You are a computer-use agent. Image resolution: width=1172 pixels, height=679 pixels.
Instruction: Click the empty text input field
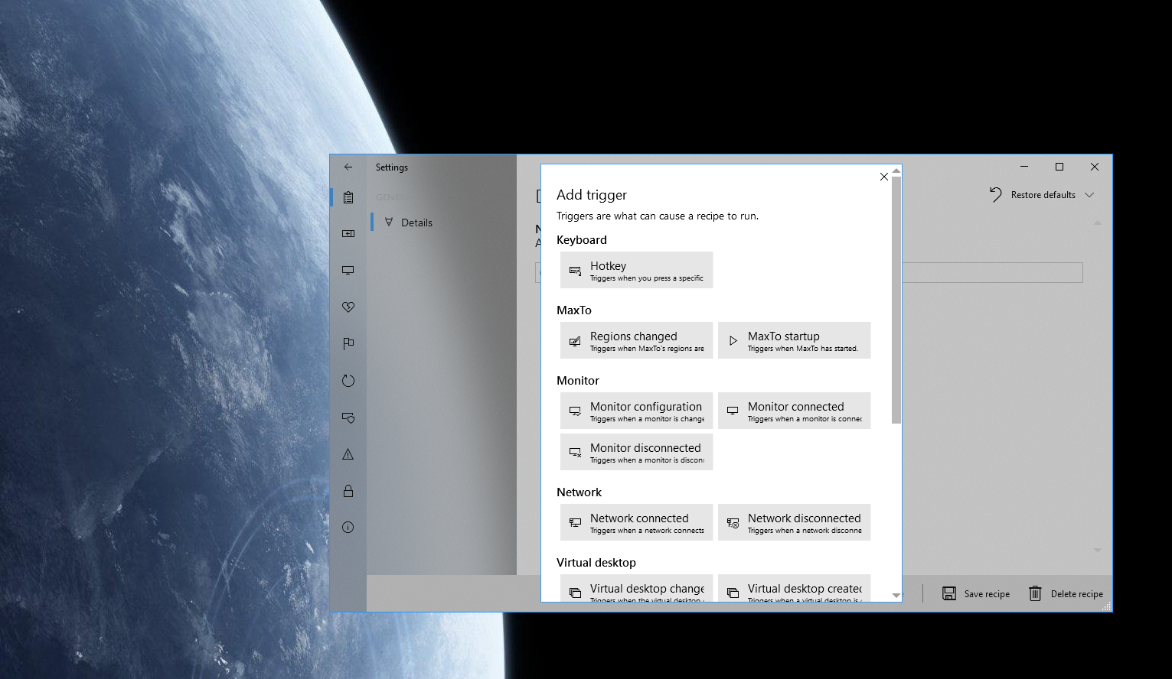click(991, 272)
